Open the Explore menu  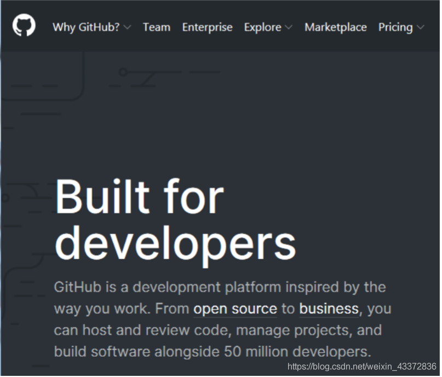262,27
